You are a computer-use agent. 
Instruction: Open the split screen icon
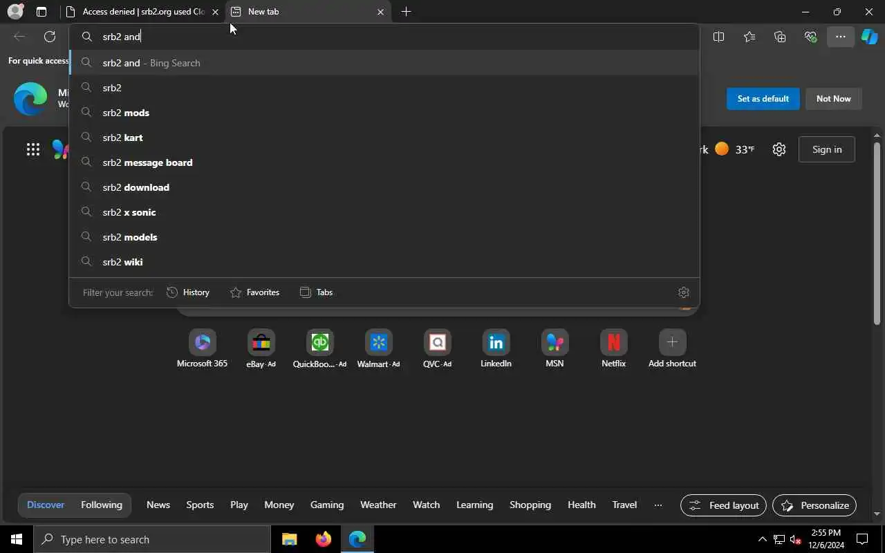pos(718,37)
